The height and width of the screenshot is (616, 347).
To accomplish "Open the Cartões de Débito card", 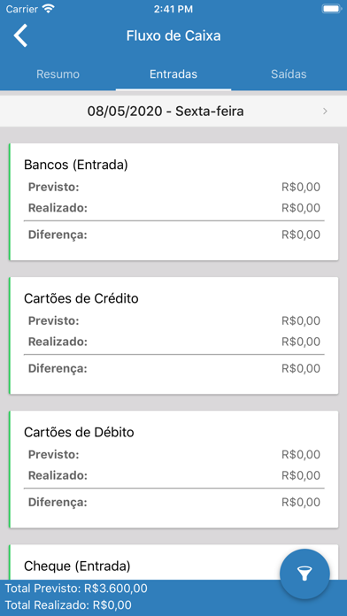I will pos(173,469).
